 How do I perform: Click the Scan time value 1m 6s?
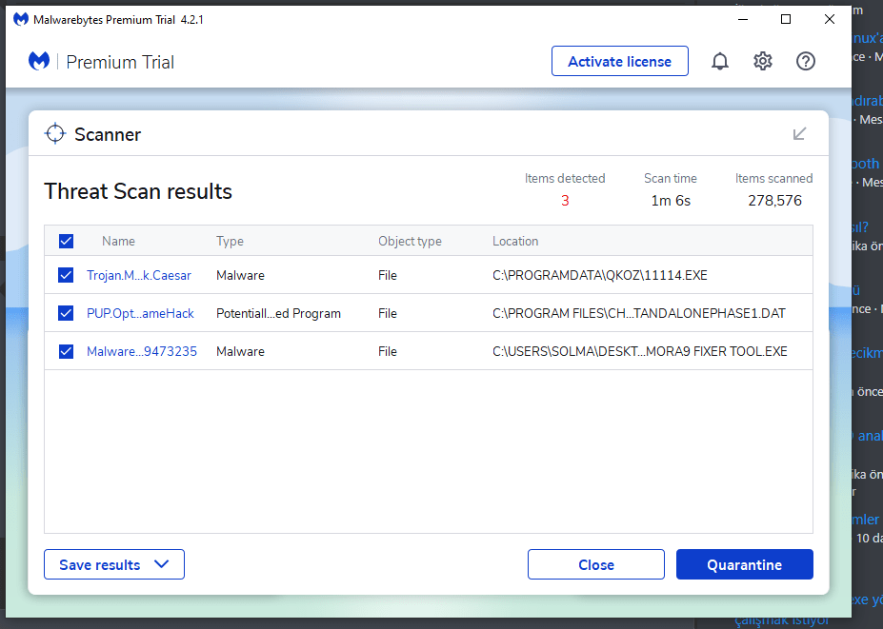pyautogui.click(x=671, y=200)
